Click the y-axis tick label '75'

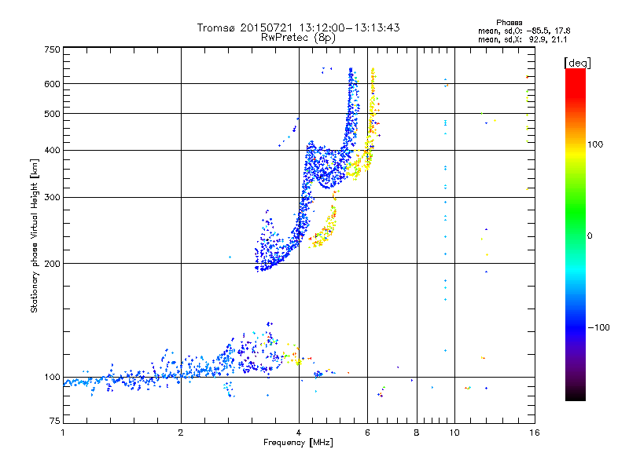[55, 421]
